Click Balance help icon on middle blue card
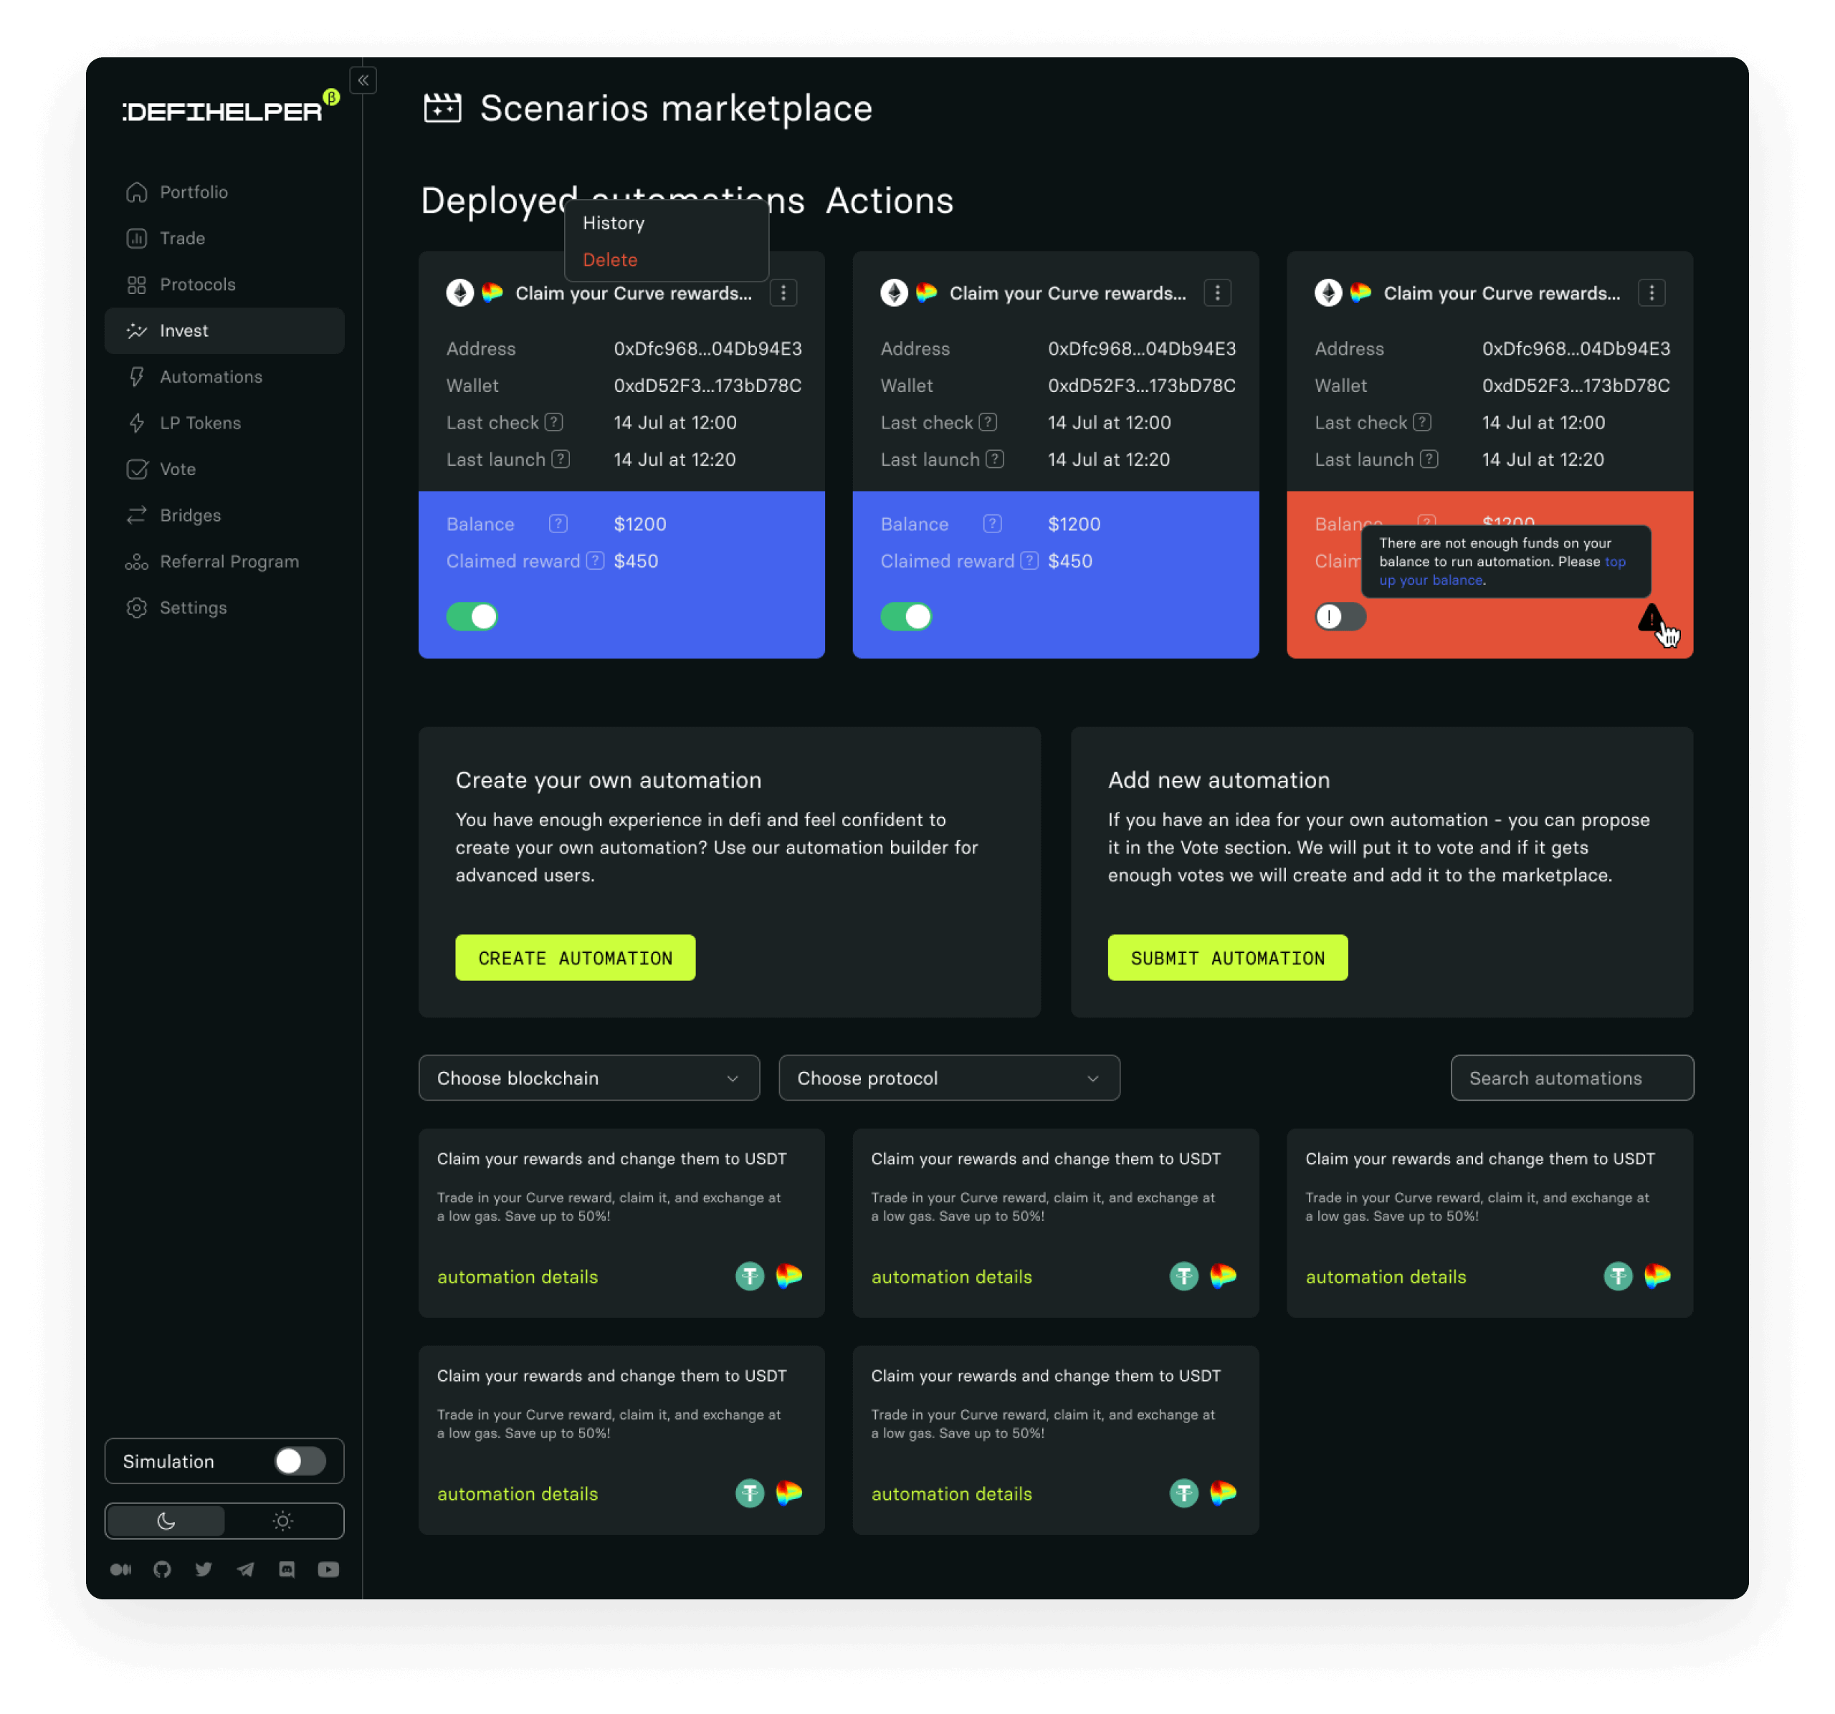Viewport: 1835px width, 1714px height. [x=992, y=524]
